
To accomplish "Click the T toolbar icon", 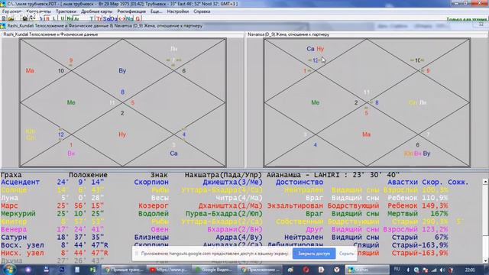I will pos(92,18).
